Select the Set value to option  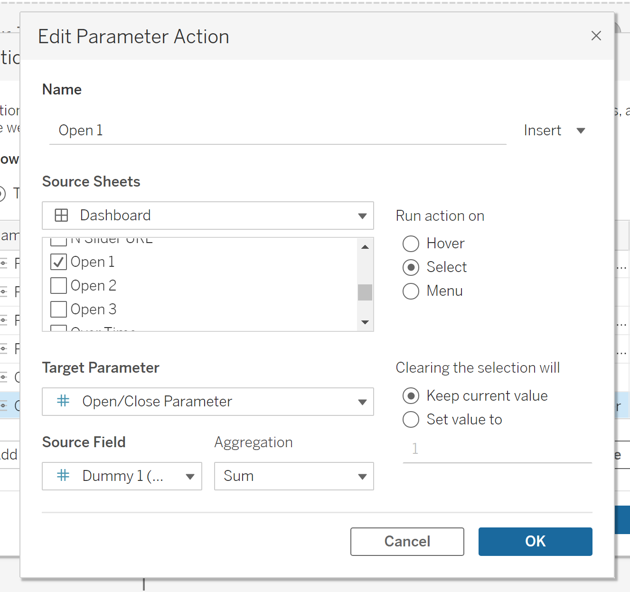(x=411, y=420)
